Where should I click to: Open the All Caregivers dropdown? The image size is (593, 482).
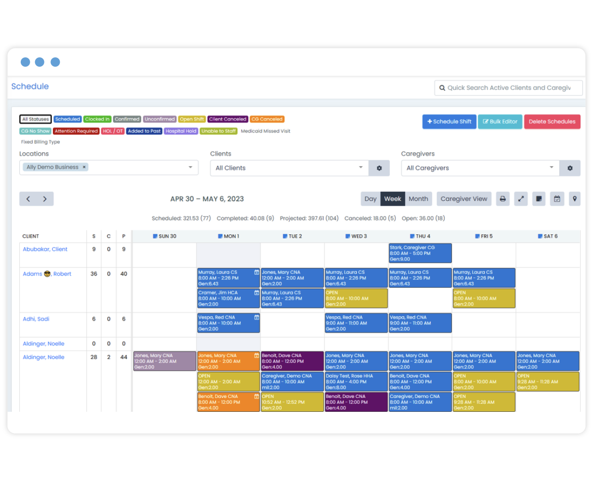479,168
